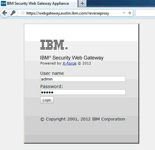Click the globe site identity icon
155x150 pixels.
pos(22,13)
